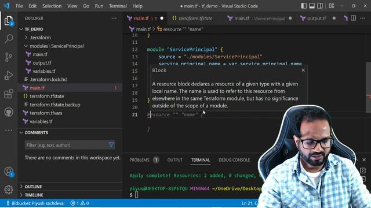Open main.tf under ServicePrincipal module

pos(40,54)
